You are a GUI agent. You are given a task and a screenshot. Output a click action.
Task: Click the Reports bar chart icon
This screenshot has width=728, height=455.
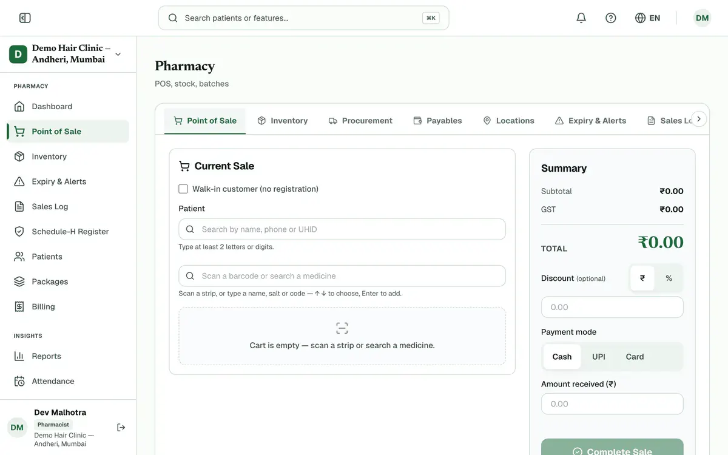pyautogui.click(x=19, y=356)
